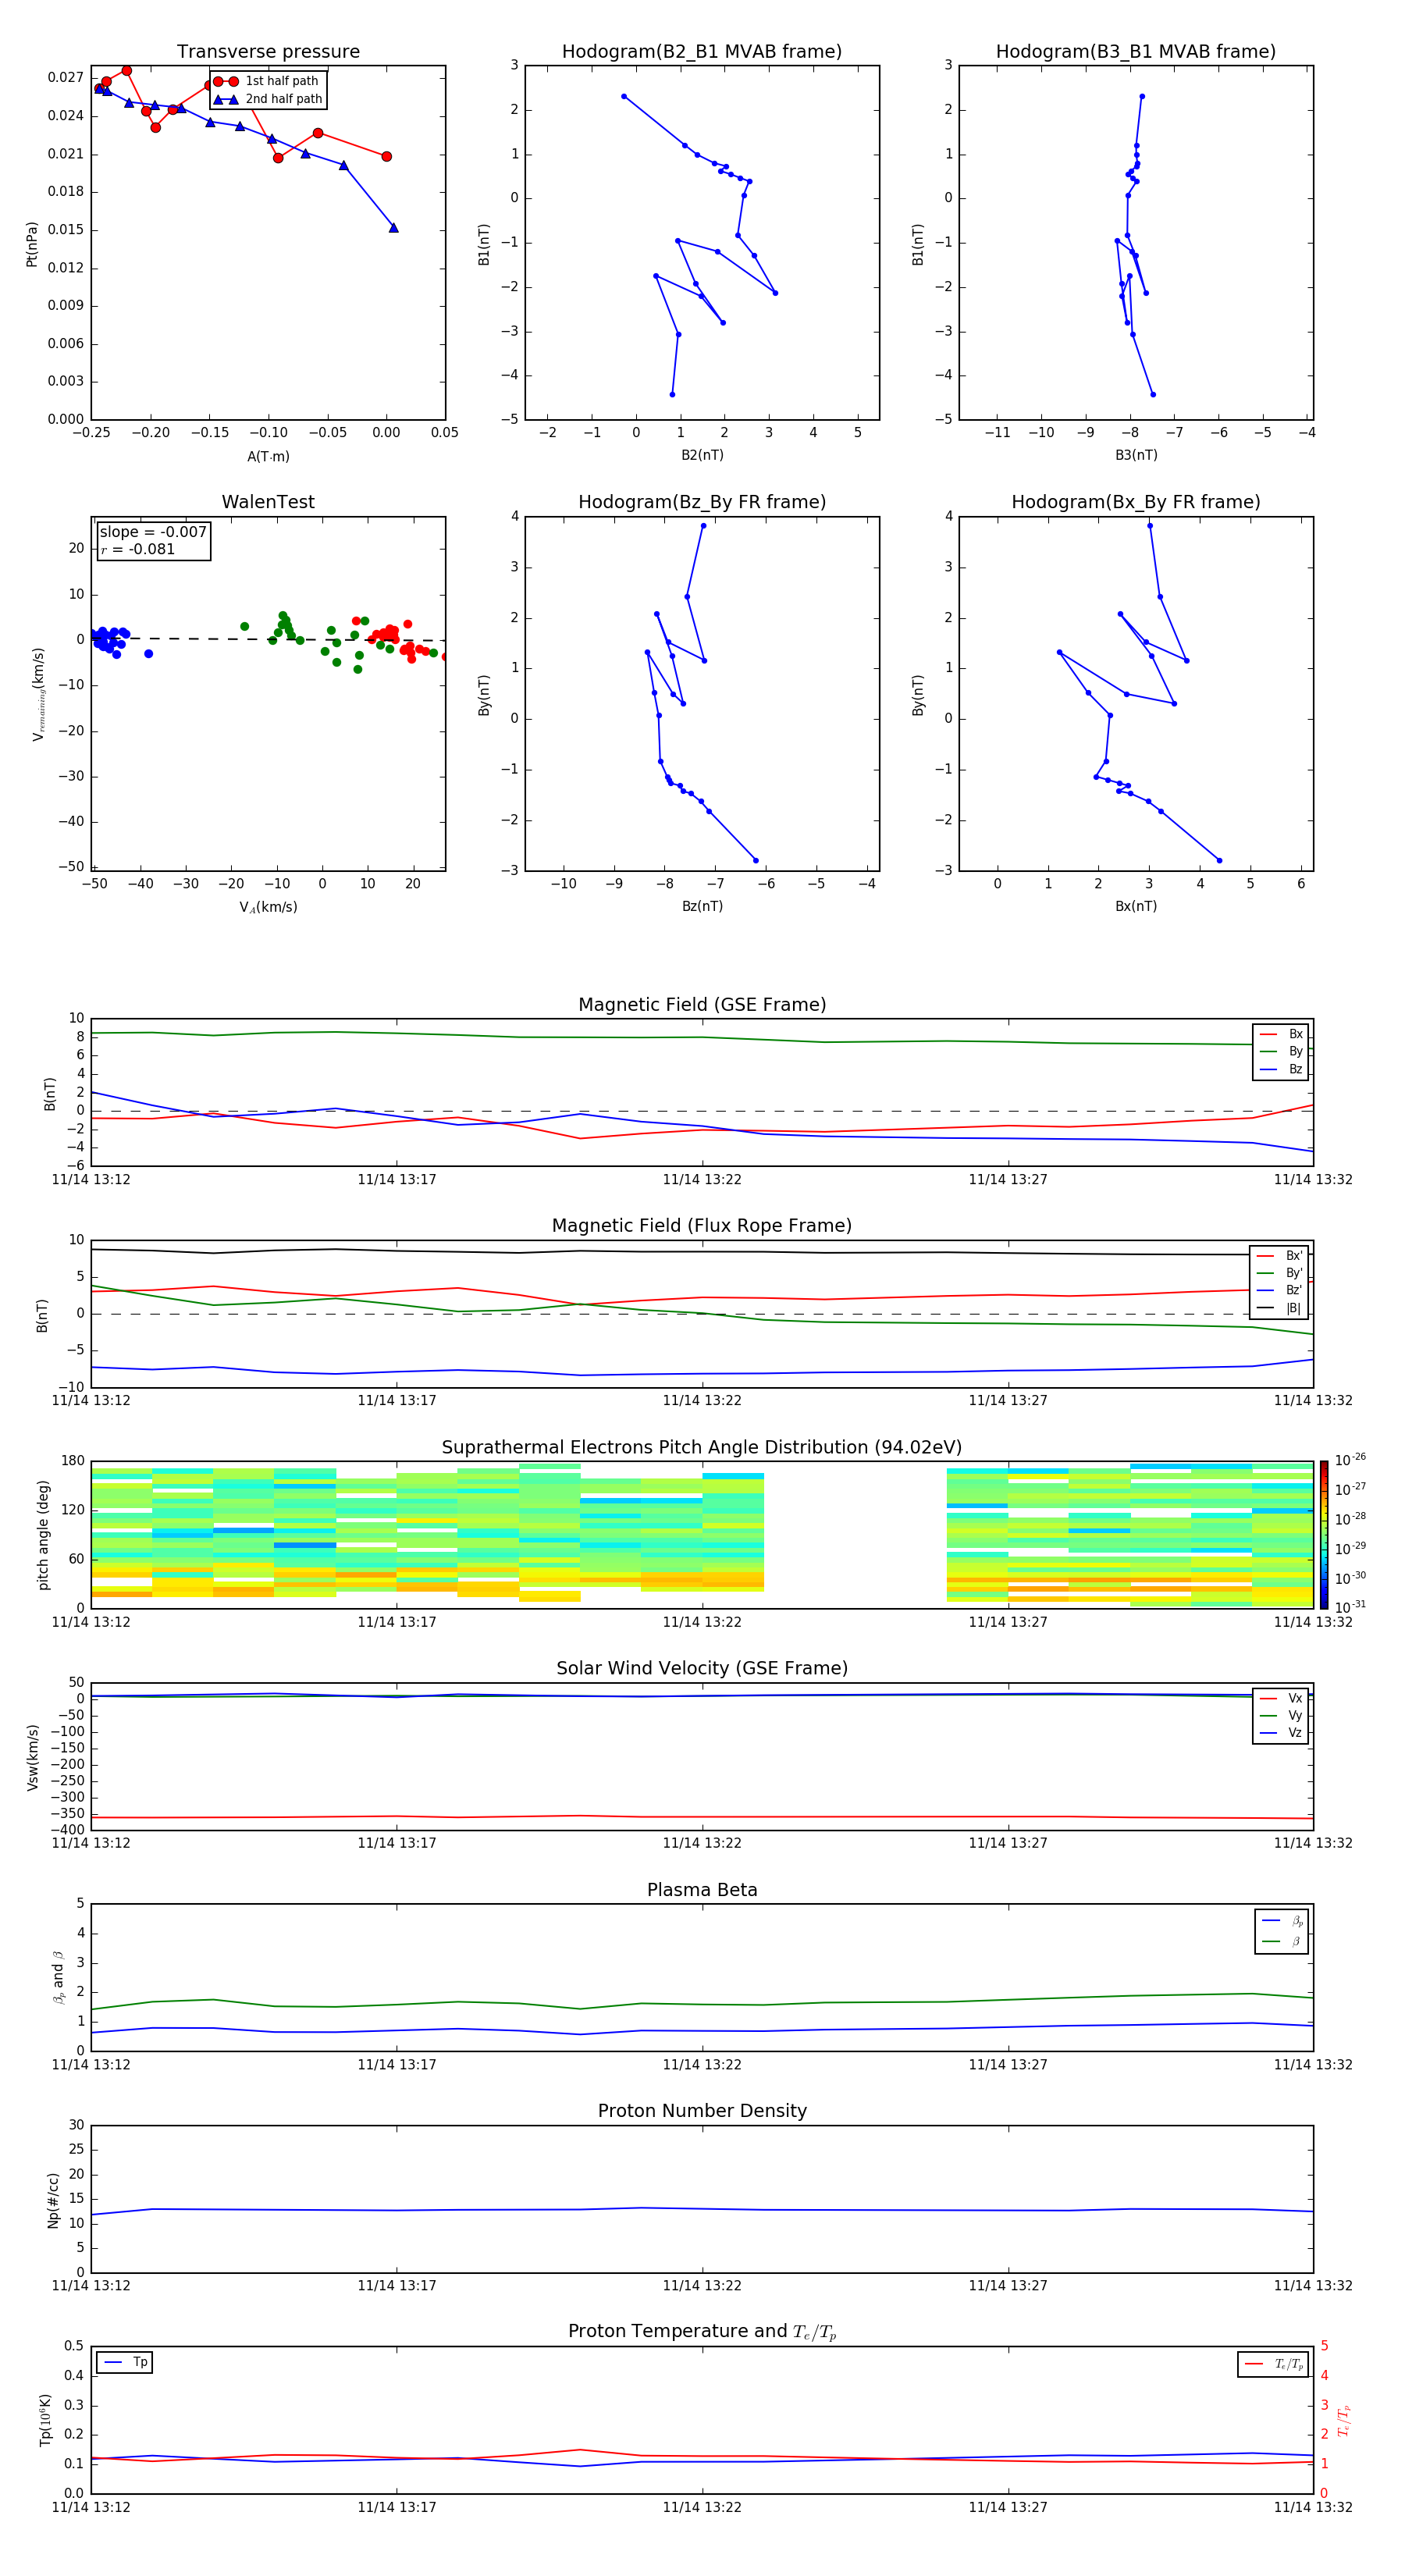Click the 'Transverse pressure' plot title
This screenshot has height=2576, width=1405.
(x=268, y=51)
